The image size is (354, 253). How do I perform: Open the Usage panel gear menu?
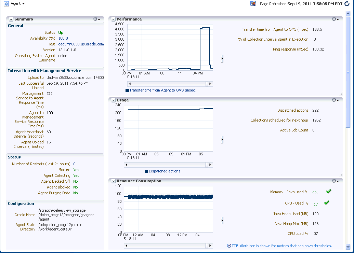[335, 100]
